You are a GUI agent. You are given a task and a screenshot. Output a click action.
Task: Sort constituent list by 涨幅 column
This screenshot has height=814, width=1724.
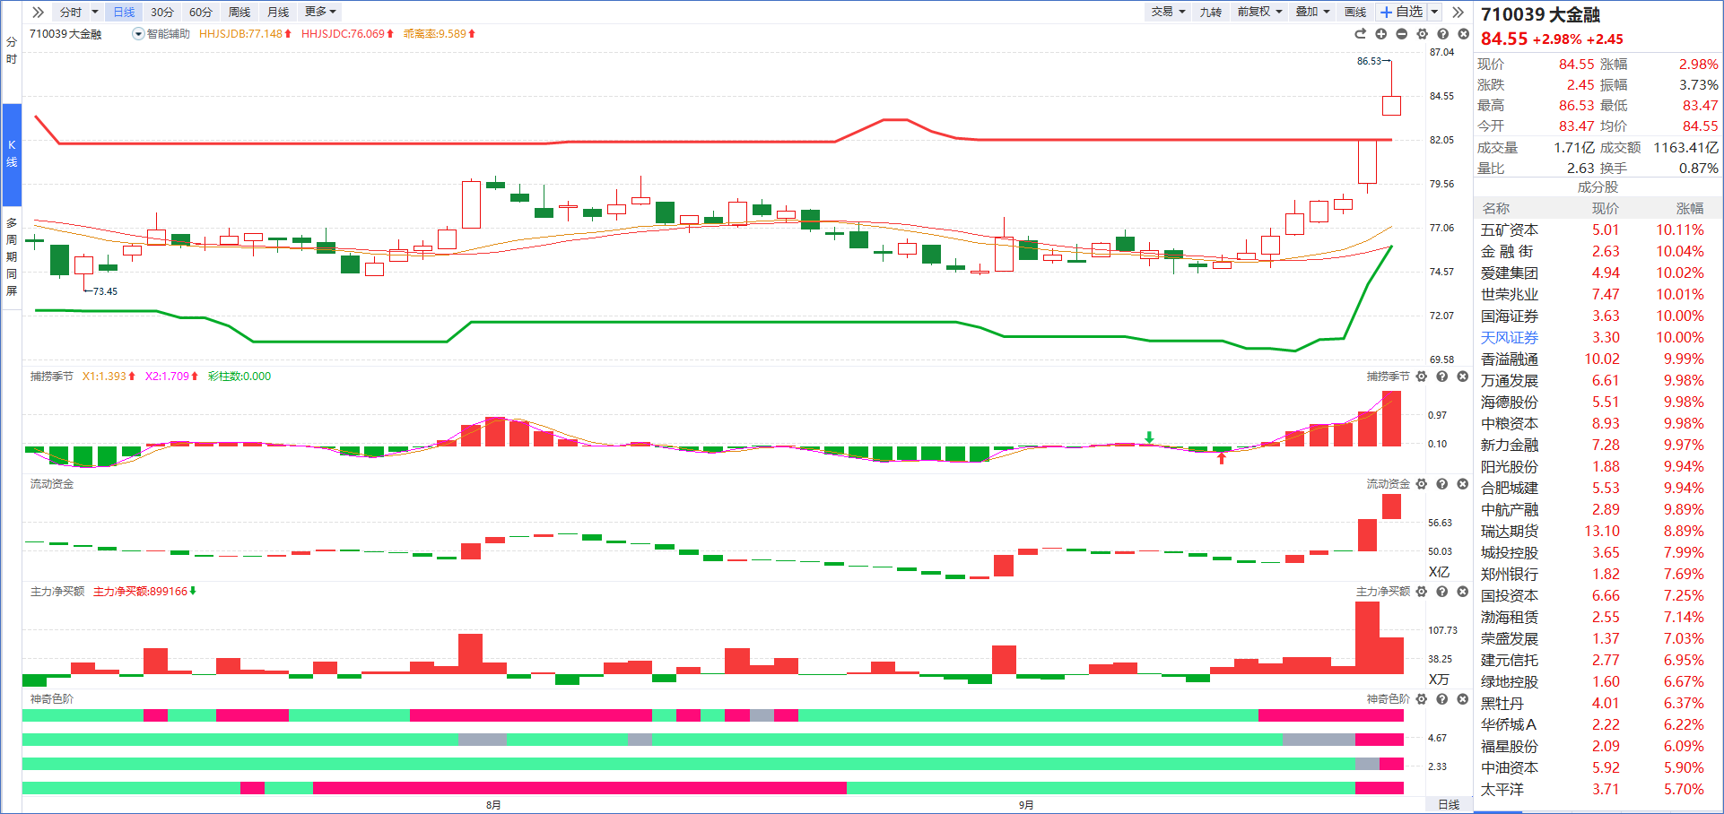1689,208
